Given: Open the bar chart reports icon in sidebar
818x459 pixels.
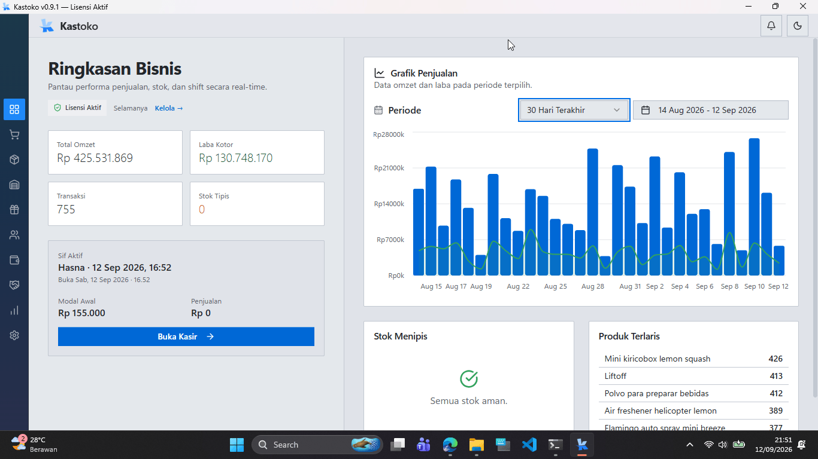Looking at the screenshot, I should pos(14,310).
